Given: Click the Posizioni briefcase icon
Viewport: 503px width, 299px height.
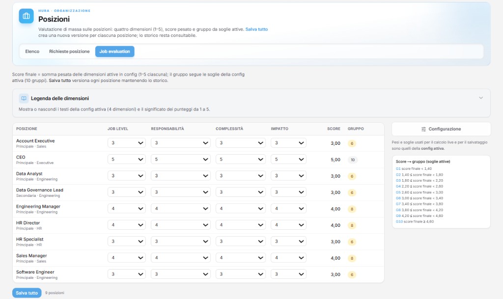Looking at the screenshot, I should point(27,16).
